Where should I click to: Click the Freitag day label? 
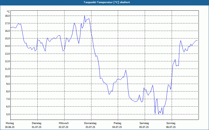click(x=117, y=123)
